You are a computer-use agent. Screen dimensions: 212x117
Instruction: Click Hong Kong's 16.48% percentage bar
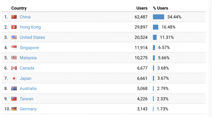(x=155, y=27)
